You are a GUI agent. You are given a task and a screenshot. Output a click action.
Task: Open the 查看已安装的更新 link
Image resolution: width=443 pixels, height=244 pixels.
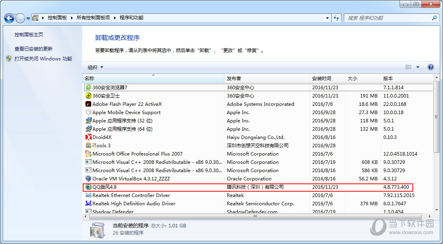34,49
